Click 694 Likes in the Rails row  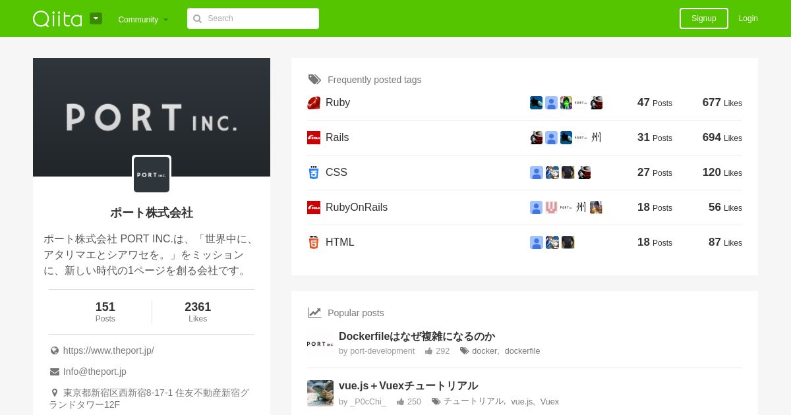722,138
